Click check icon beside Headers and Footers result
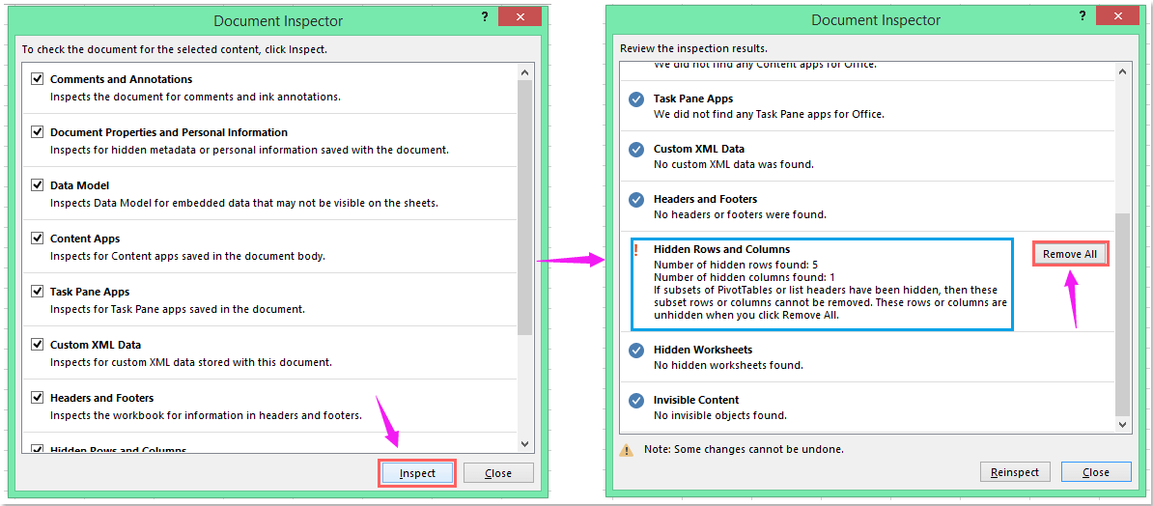Image resolution: width=1153 pixels, height=506 pixels. click(636, 200)
